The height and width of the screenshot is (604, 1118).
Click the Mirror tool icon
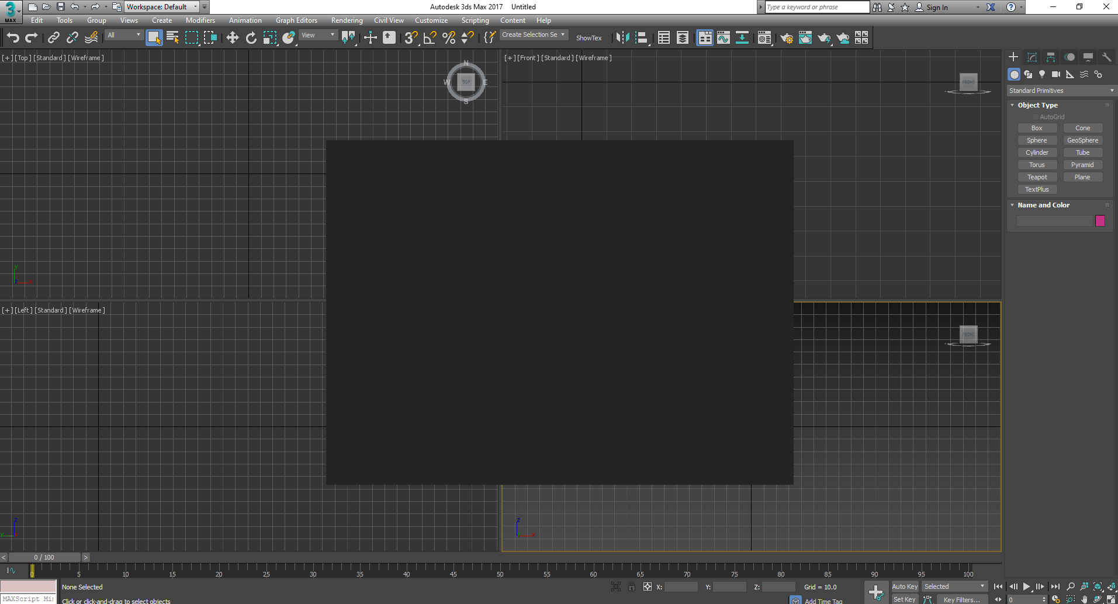pyautogui.click(x=622, y=38)
